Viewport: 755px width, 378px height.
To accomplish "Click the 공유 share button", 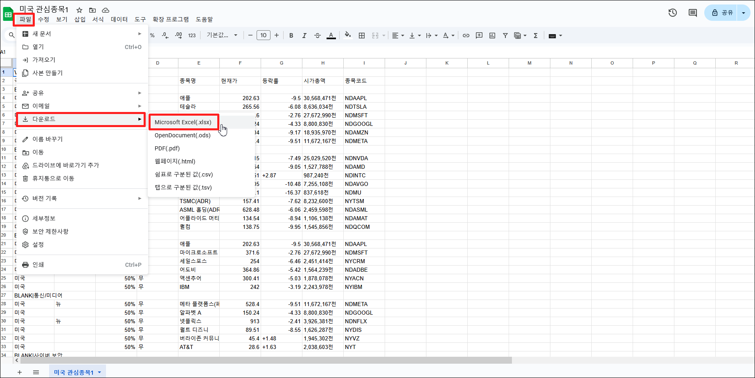I will point(722,13).
